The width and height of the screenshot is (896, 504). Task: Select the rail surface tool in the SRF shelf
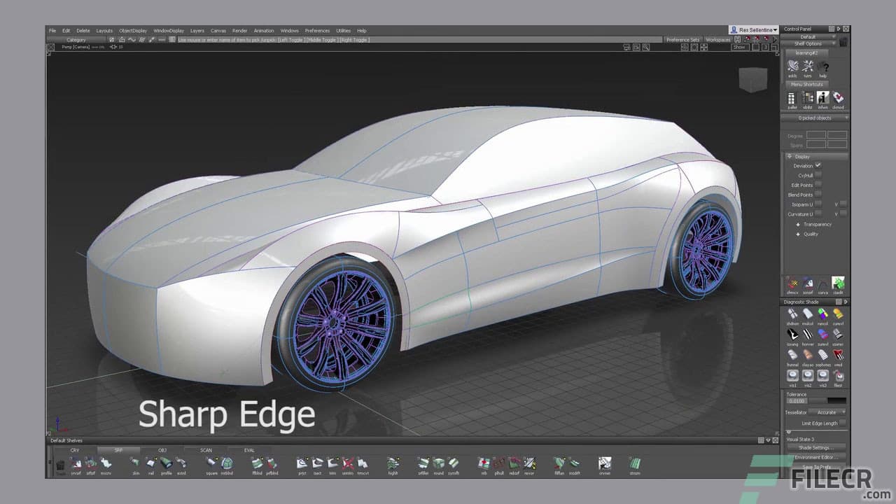(151, 463)
